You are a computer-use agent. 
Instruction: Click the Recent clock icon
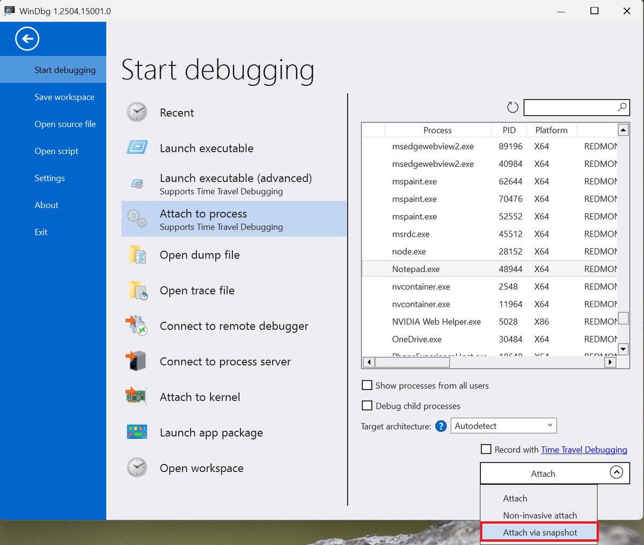tap(137, 112)
